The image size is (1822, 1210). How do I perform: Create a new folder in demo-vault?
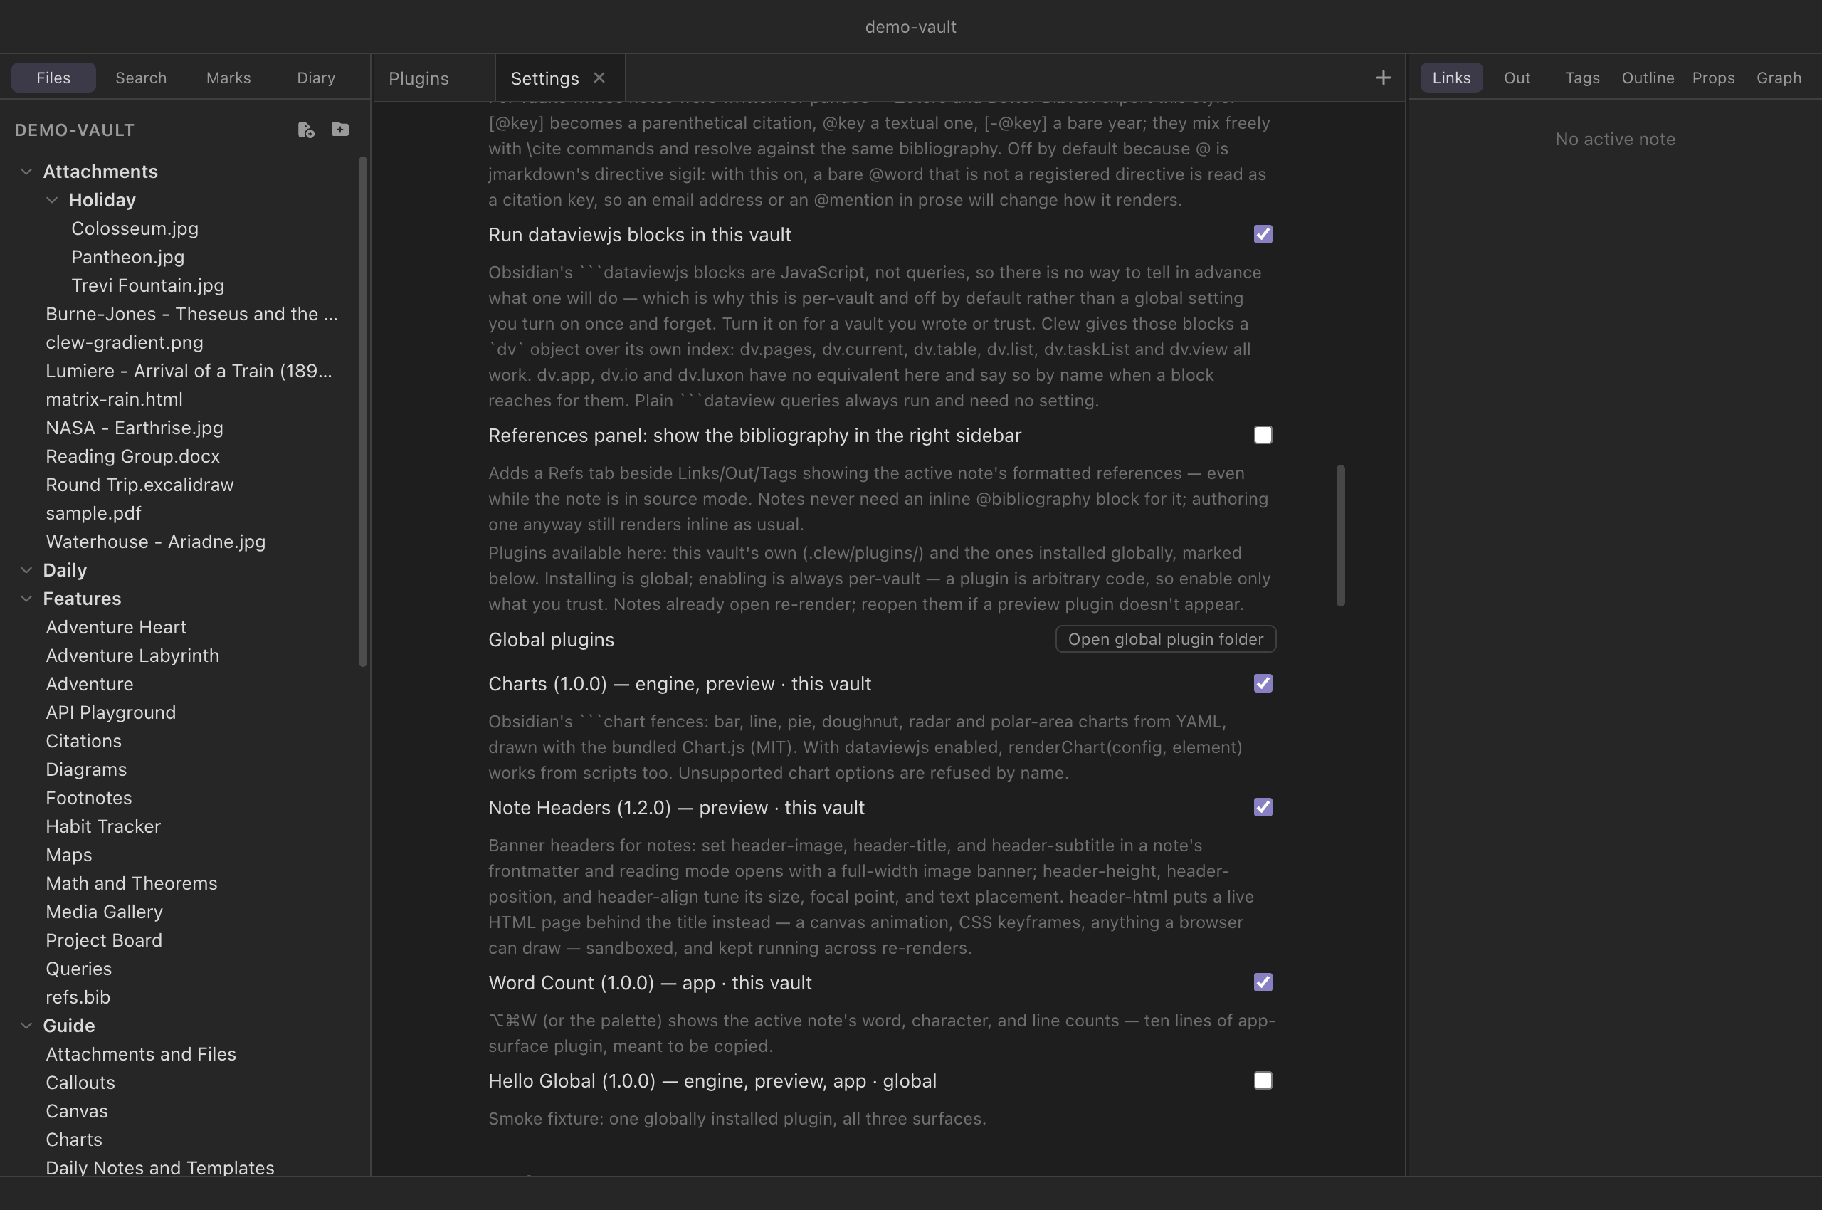tap(339, 130)
